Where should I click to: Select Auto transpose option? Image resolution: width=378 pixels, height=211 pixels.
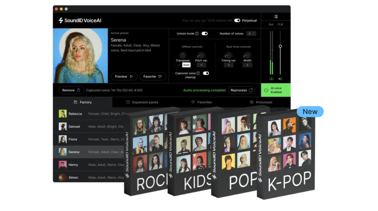pos(186,65)
